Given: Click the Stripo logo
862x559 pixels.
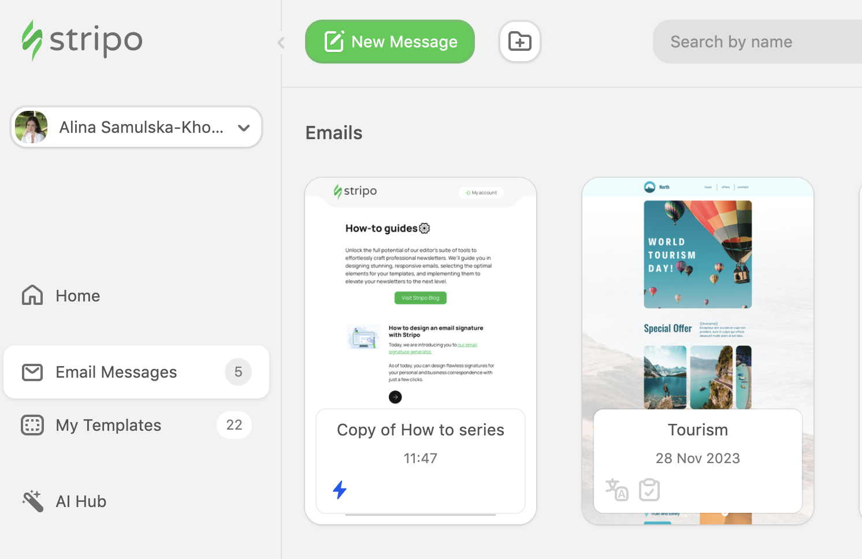Looking at the screenshot, I should tap(82, 41).
